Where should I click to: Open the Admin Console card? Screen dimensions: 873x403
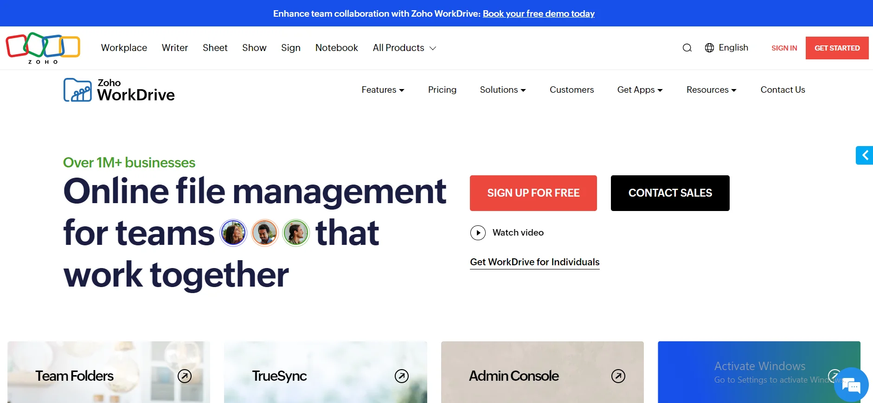[542, 372]
